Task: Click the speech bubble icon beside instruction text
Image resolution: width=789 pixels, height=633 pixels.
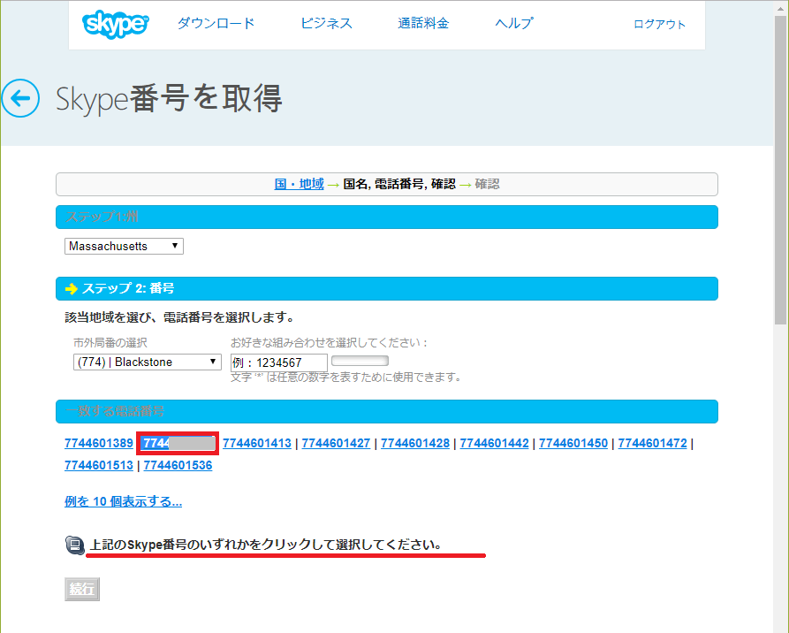Action: (x=75, y=545)
